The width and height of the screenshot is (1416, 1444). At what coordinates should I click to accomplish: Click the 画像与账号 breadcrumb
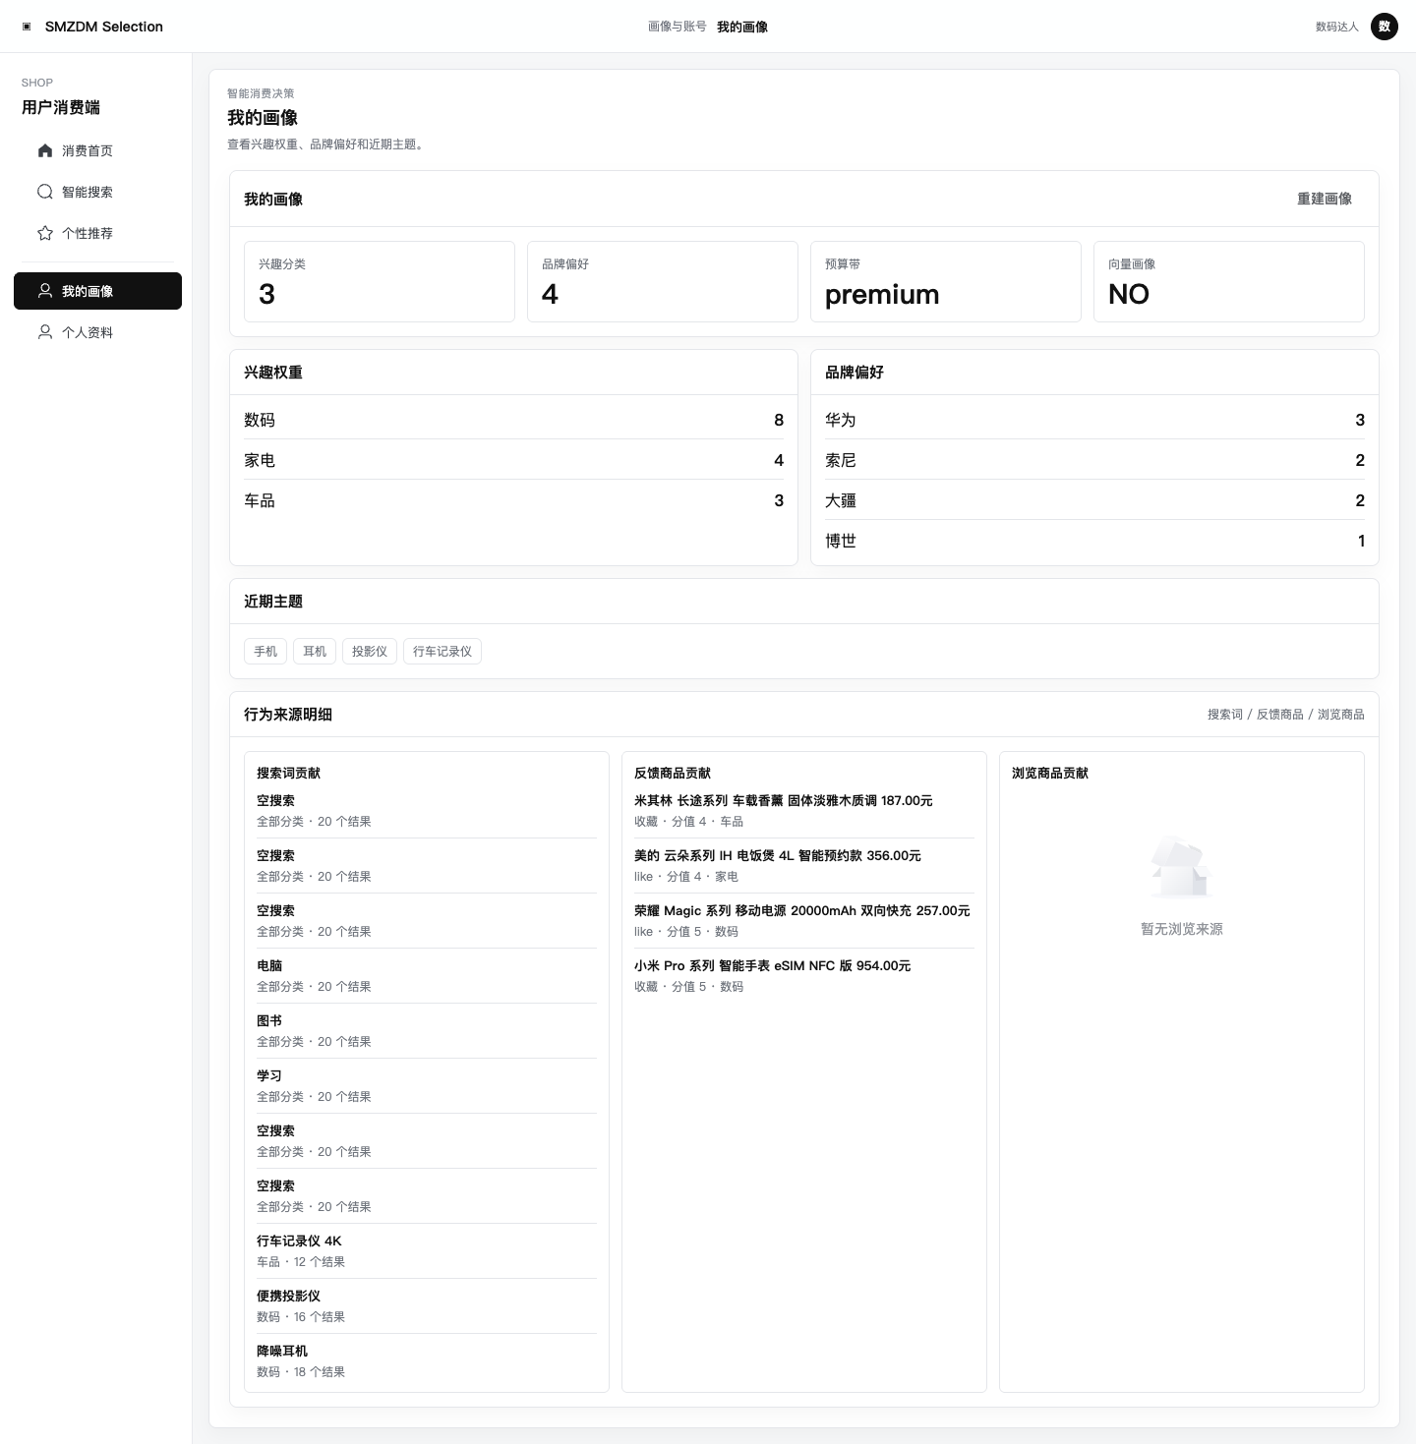[x=677, y=27]
